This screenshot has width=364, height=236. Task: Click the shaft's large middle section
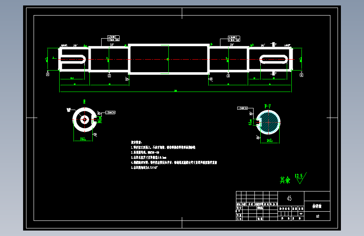click(x=169, y=59)
